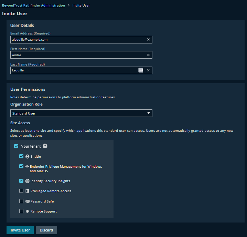Click the Invite User breadcrumb text
Image resolution: width=247 pixels, height=237 pixels.
click(x=81, y=6)
